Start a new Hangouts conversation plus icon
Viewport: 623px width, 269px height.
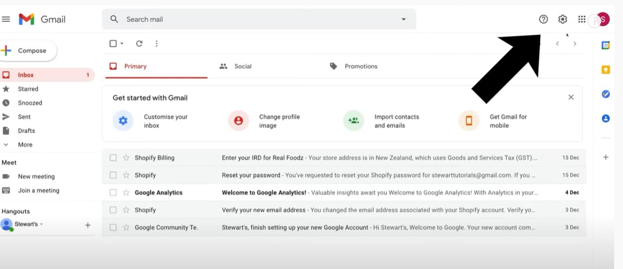tap(88, 225)
